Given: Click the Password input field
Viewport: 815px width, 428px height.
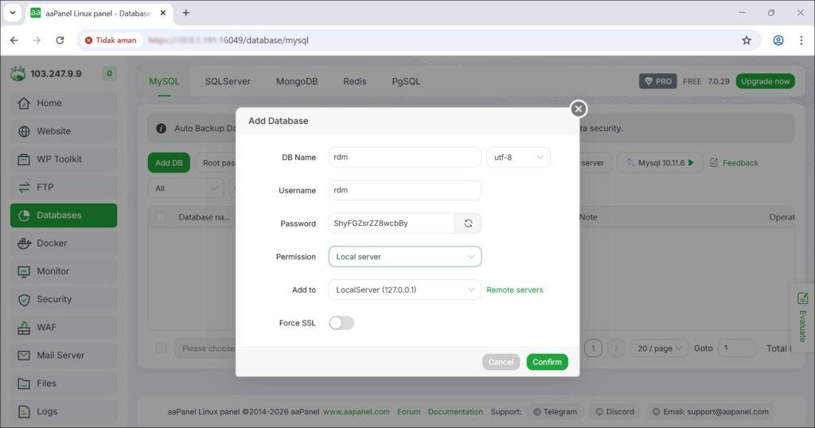Looking at the screenshot, I should click(x=392, y=224).
